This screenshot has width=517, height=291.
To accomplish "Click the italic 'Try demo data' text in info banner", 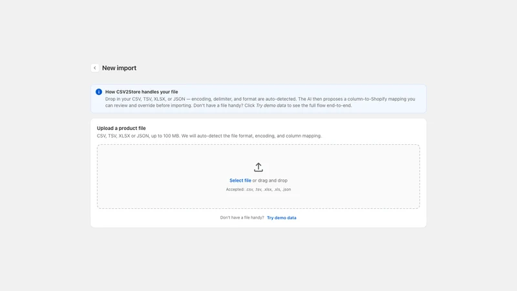I will 271,105.
